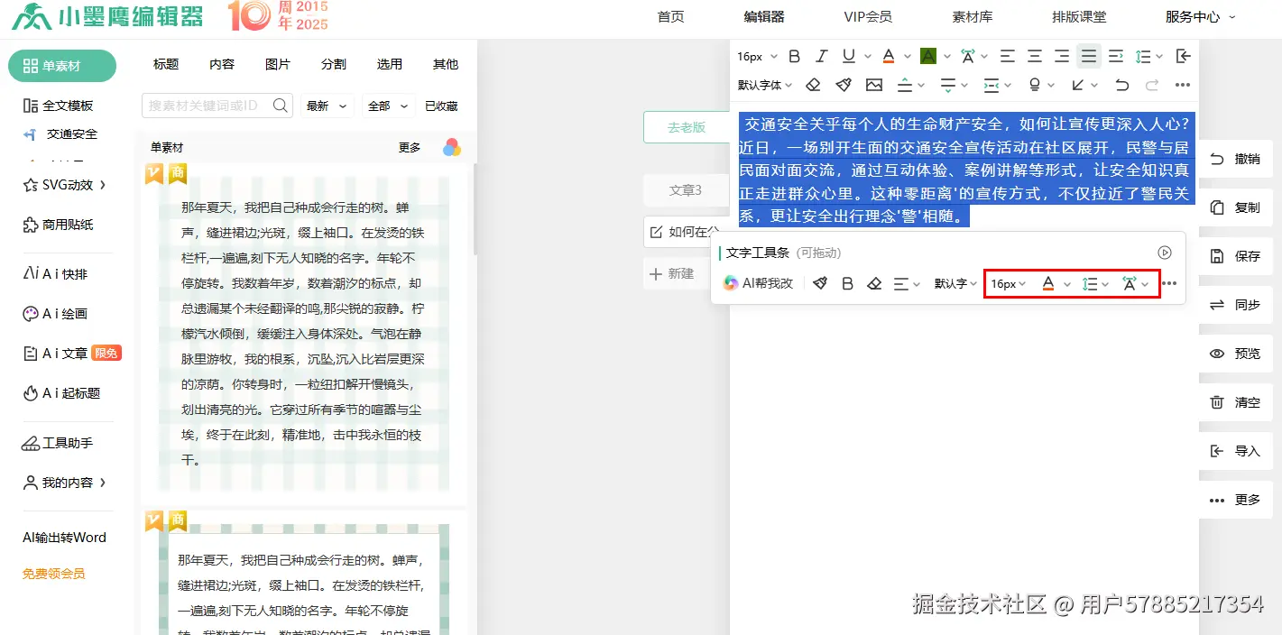Open side margin spacing icon in top toolbar
Image resolution: width=1282 pixels, height=635 pixels.
(x=991, y=85)
